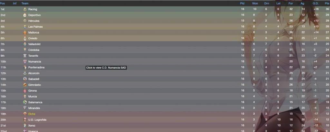Screen dimensions: 330x132
Task: Click the Numancia club badge icon
Action: click(x=25, y=61)
